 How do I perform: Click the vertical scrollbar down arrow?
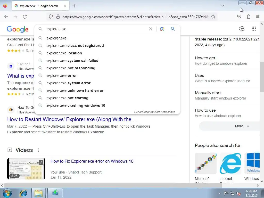pyautogui.click(x=262, y=181)
